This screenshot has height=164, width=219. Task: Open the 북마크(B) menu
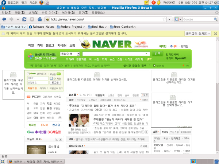[x=69, y=12]
